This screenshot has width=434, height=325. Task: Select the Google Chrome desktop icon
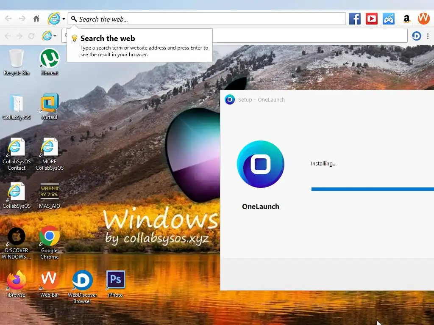[x=50, y=242]
